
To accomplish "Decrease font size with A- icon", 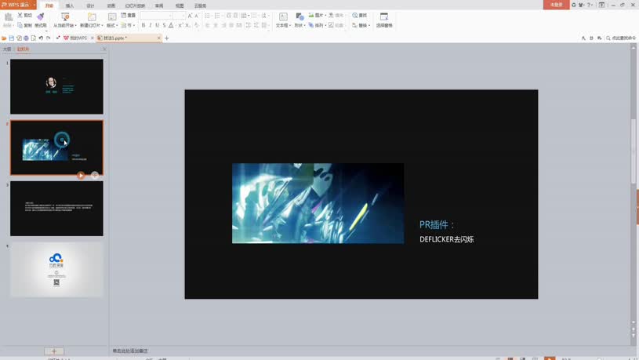I will click(x=197, y=16).
